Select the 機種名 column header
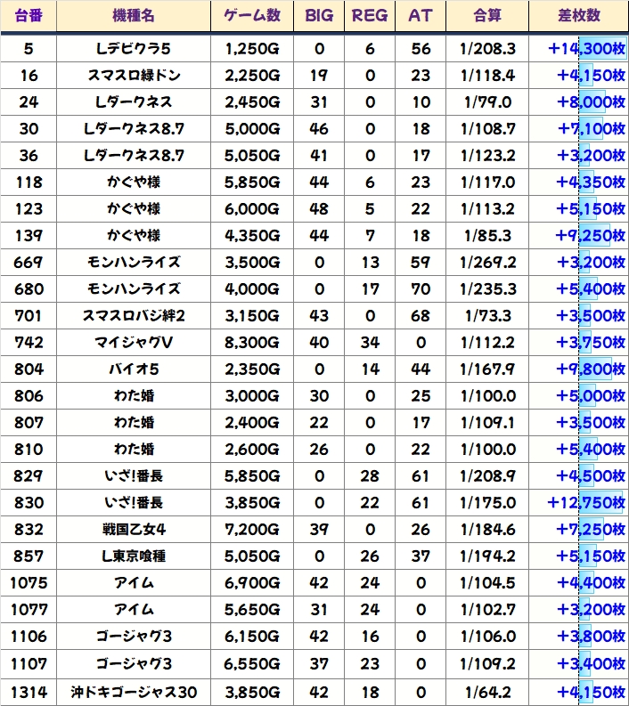The width and height of the screenshot is (629, 706). pos(134,16)
